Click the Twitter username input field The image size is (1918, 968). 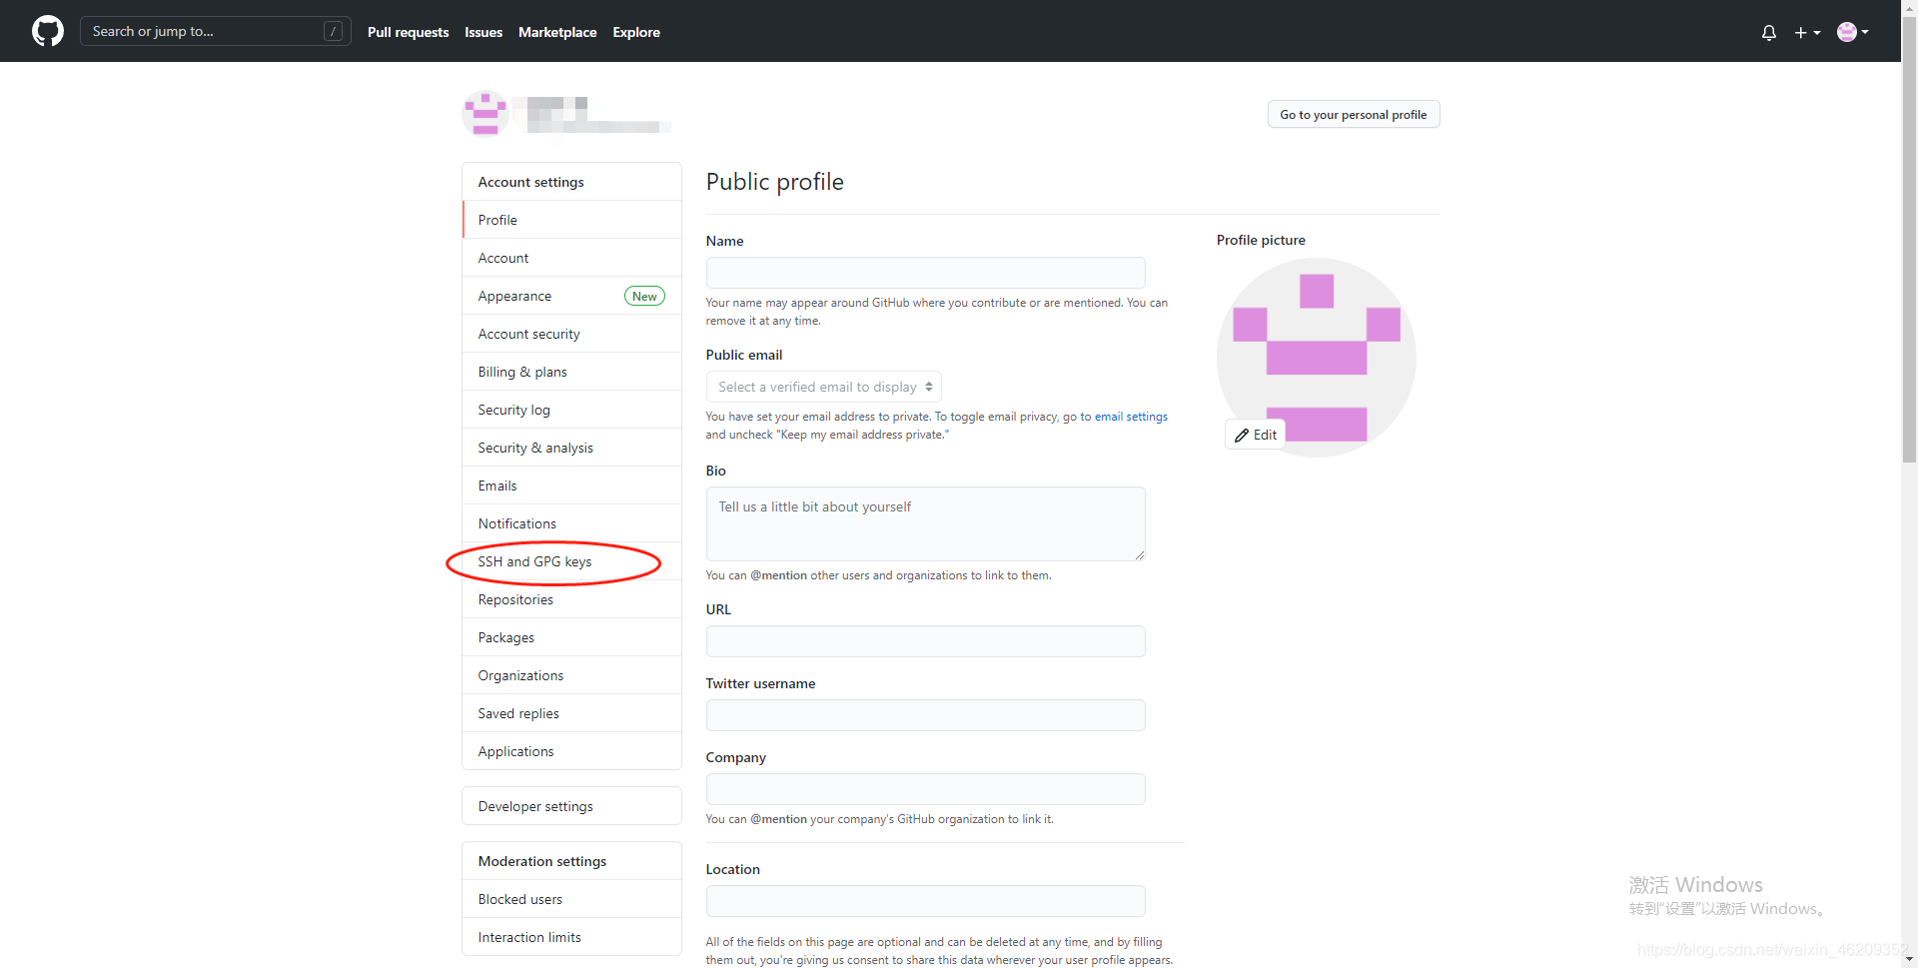925,715
